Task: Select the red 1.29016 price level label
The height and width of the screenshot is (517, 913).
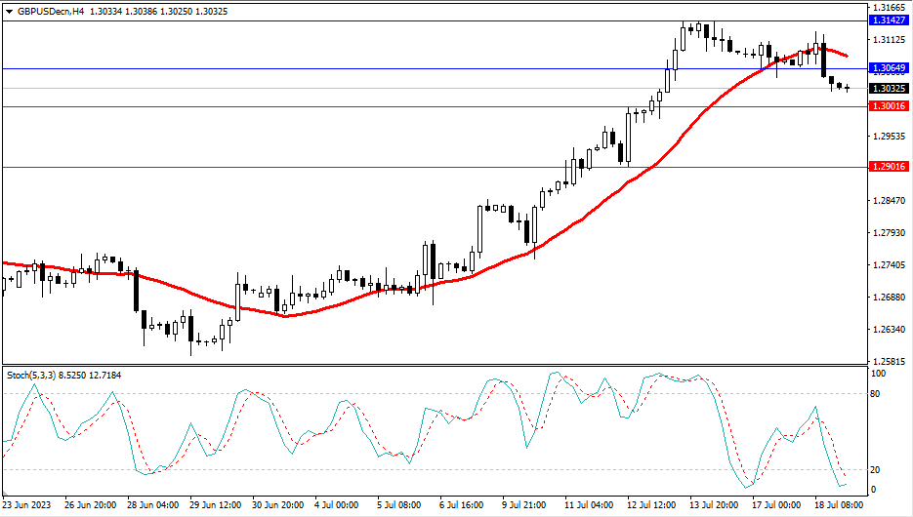Action: [887, 168]
